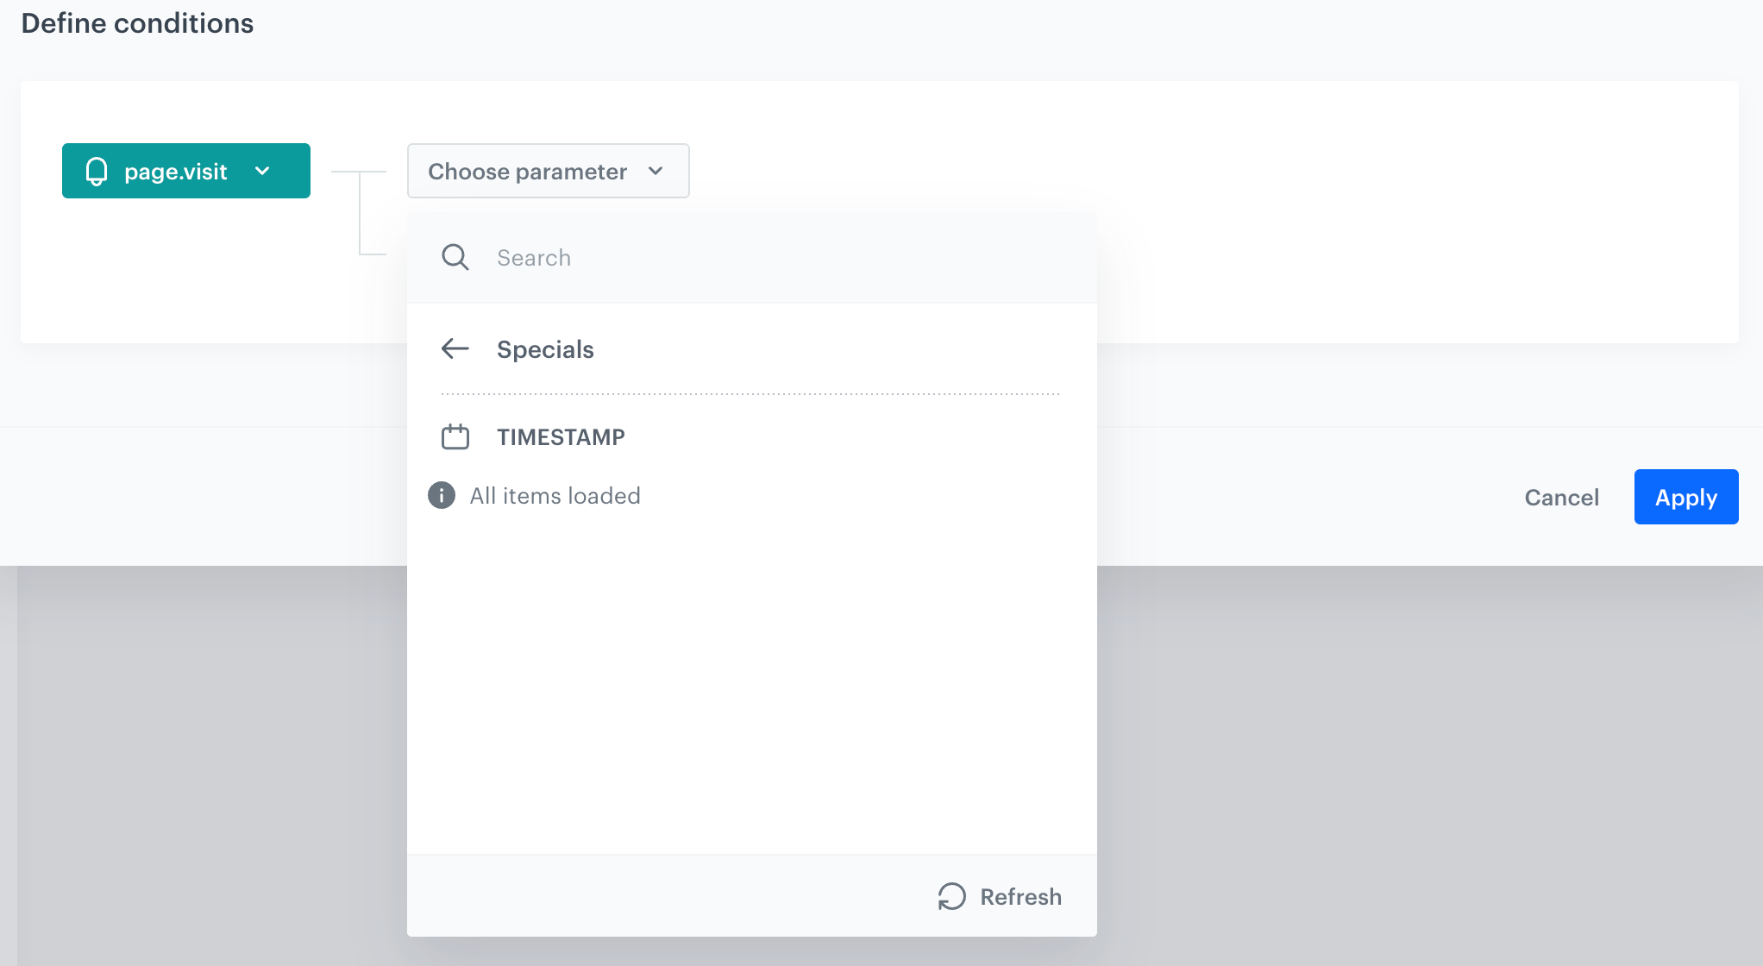
Task: Click the Choose parameter chevron arrow
Action: coord(656,171)
